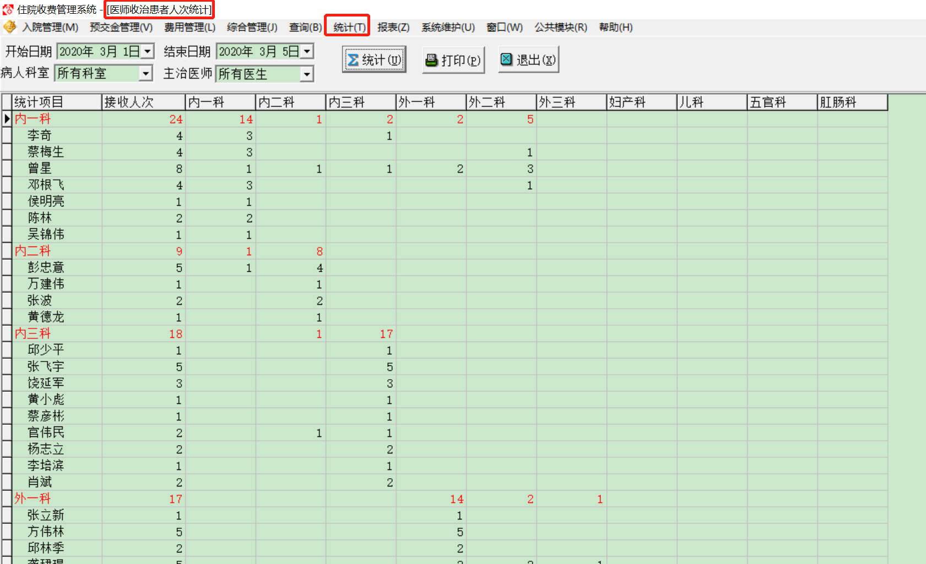
Task: Select doctor 李奇 in the table
Action: (x=40, y=135)
